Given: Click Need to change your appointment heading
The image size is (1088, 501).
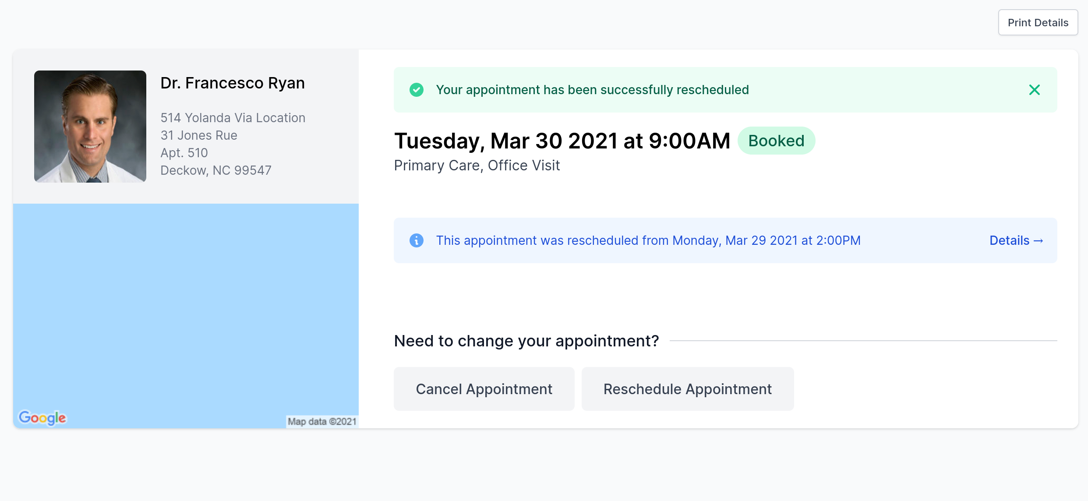Looking at the screenshot, I should 526,341.
